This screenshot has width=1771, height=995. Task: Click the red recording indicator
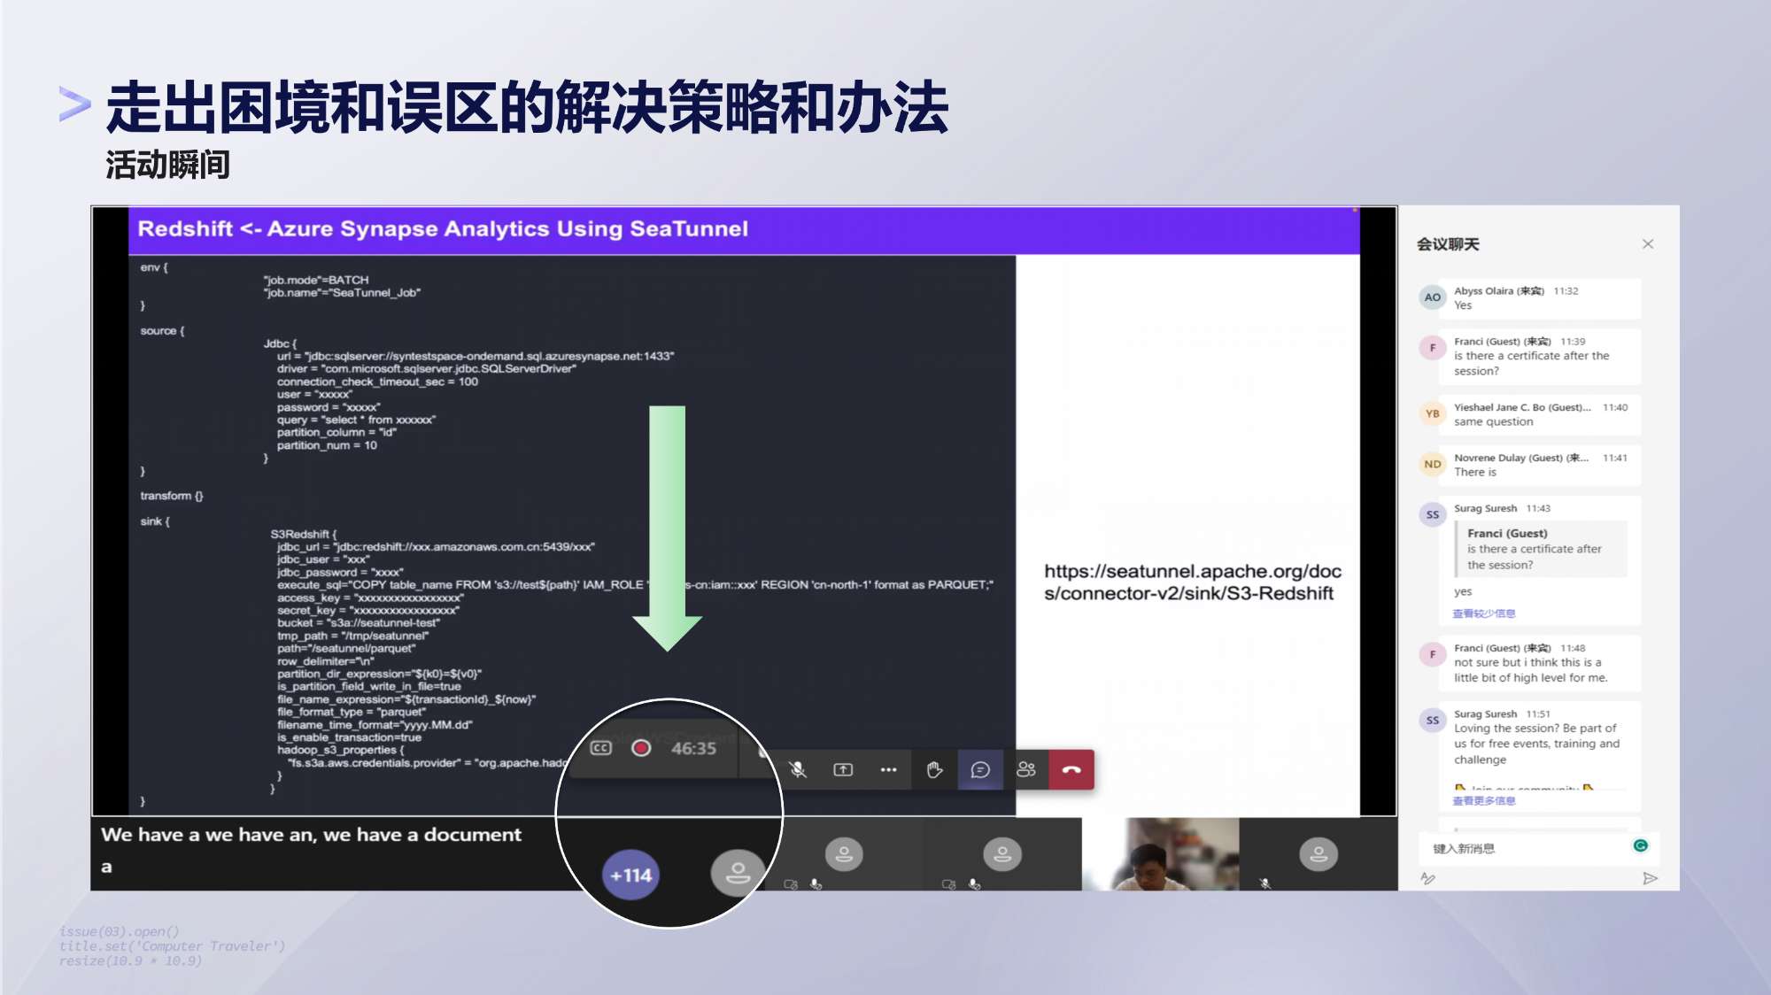(x=641, y=748)
